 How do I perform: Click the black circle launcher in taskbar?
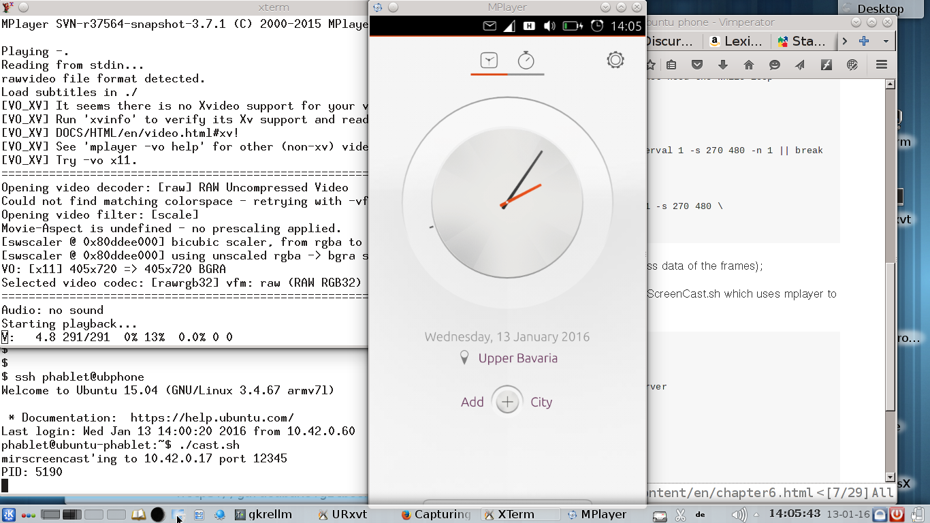pos(157,514)
